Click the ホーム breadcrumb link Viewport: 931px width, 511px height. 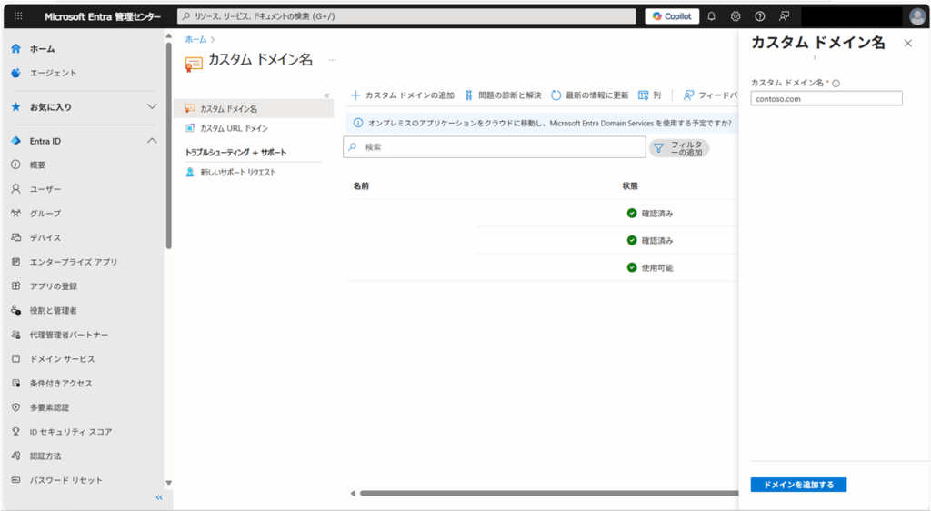tap(195, 40)
